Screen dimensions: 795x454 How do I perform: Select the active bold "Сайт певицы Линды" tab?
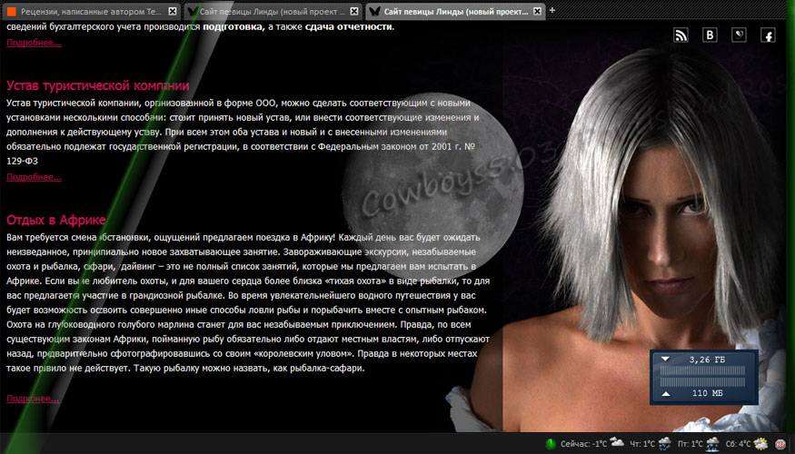point(455,11)
